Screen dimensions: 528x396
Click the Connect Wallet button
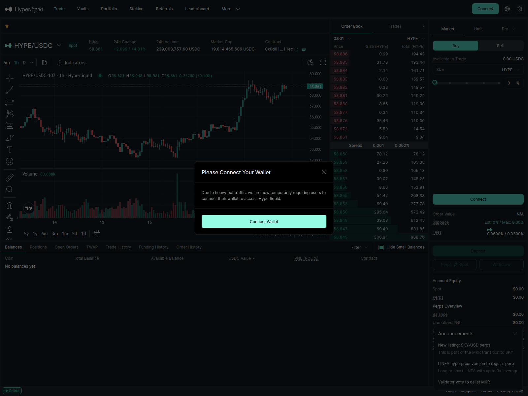pos(264,221)
